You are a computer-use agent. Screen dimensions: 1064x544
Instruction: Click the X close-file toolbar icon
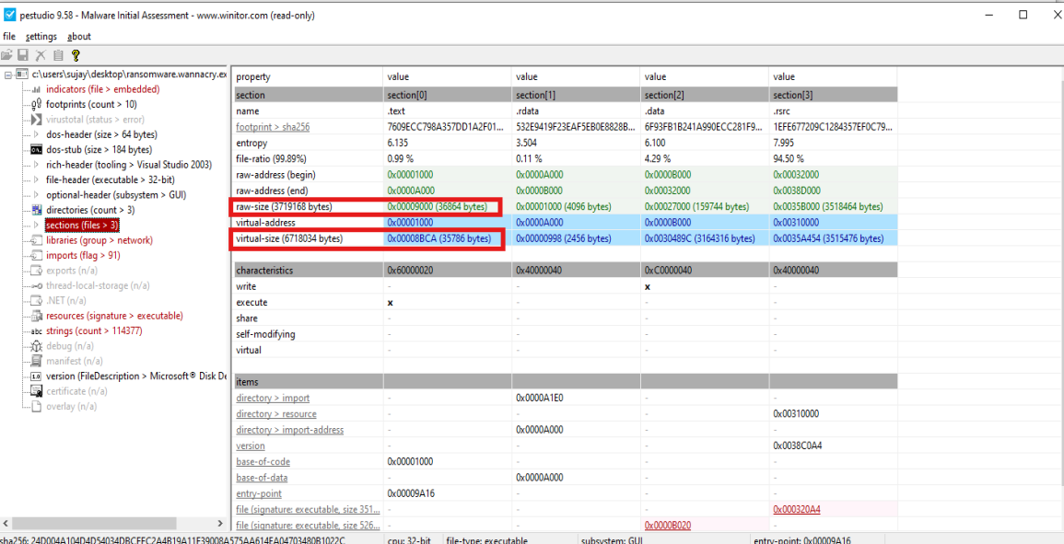[x=41, y=55]
